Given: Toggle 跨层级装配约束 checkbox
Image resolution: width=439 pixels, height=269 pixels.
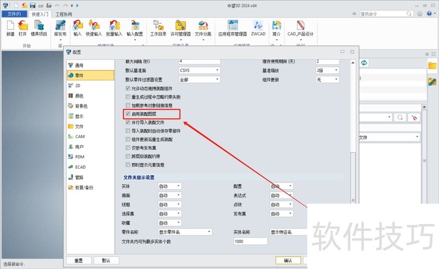Looking at the screenshot, I should (128, 156).
